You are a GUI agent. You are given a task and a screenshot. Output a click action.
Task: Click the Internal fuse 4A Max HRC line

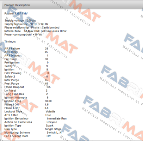click(x=35, y=31)
